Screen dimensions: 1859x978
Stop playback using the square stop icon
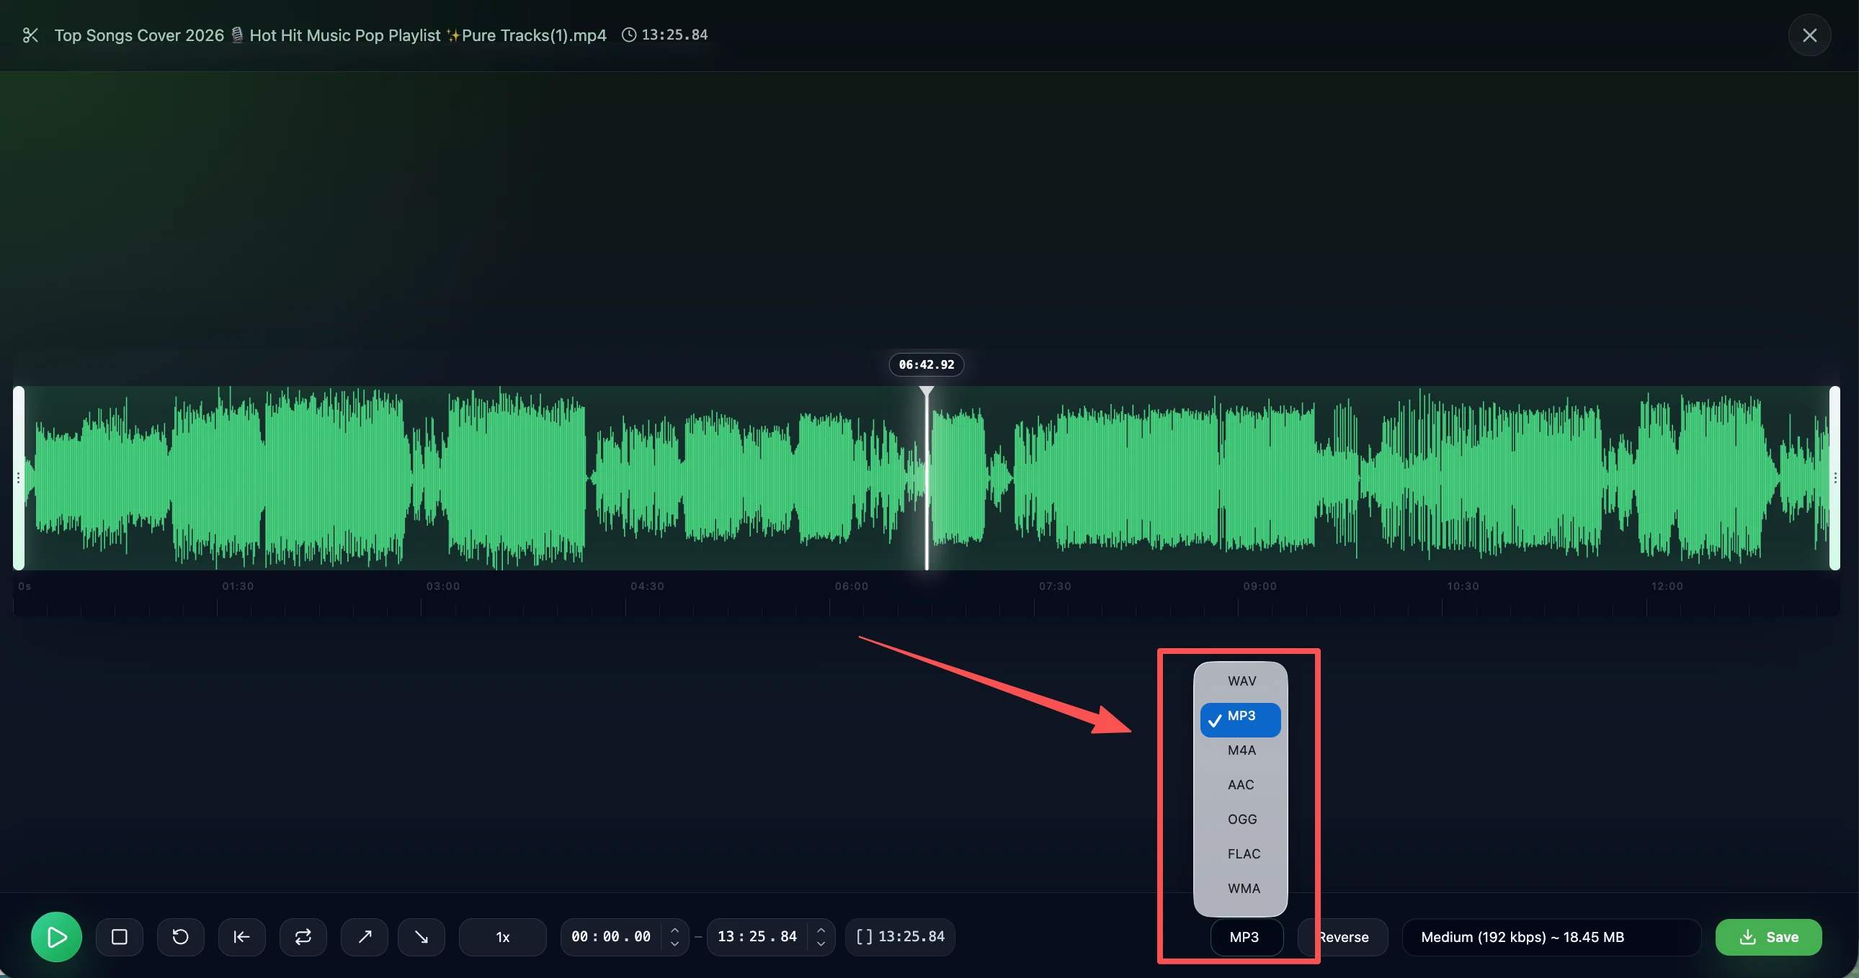point(120,937)
